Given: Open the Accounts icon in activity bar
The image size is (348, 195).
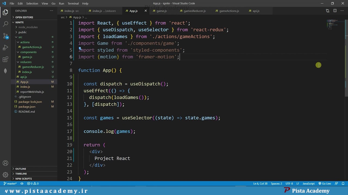Looking at the screenshot, I should pyautogui.click(x=5, y=163).
